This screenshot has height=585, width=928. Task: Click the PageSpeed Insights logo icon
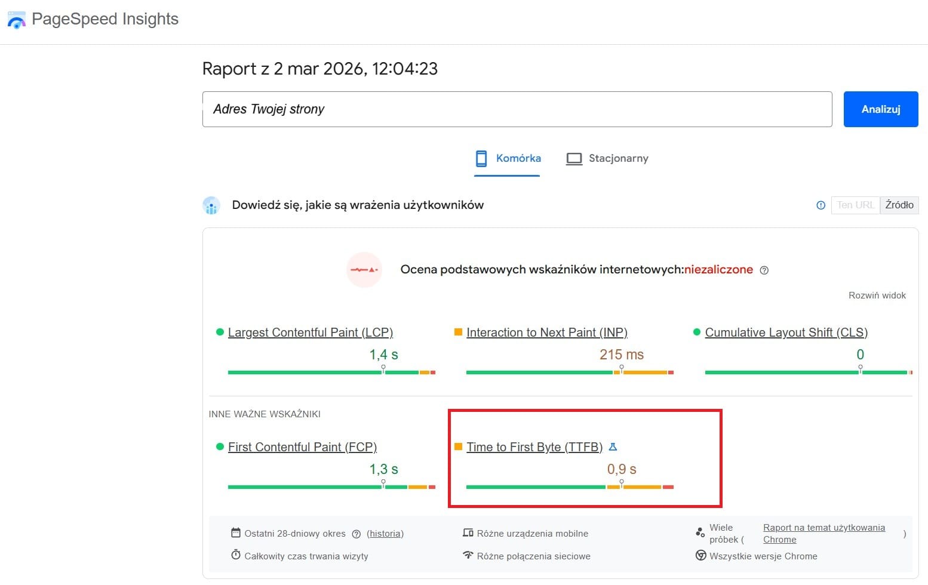tap(17, 20)
